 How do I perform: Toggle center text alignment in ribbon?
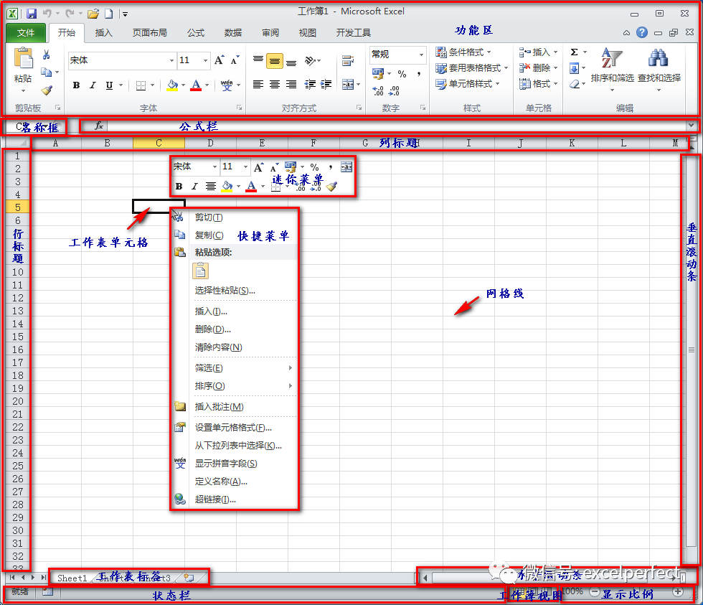[x=274, y=84]
